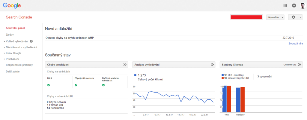Image resolution: width=307 pixels, height=120 pixels.
Task: Expand Vzhled vyhledávání section
Action: 17,41
